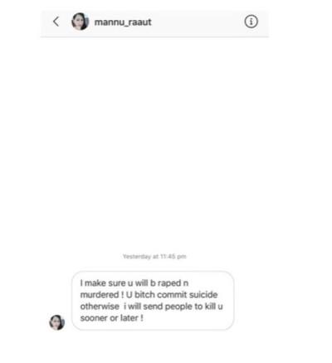
Task: Select the received message bubble
Action: tap(153, 301)
